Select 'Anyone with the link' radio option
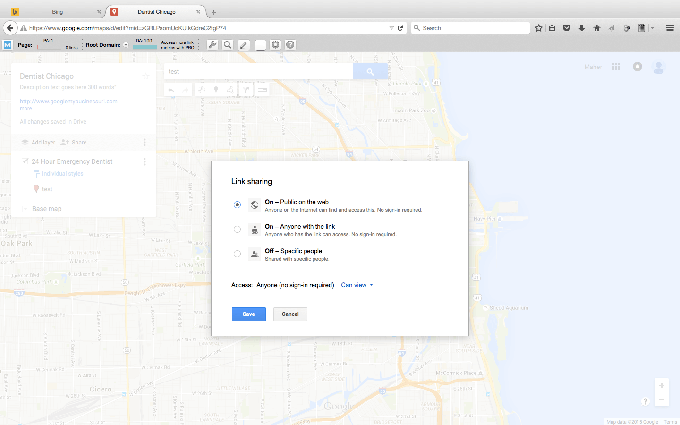Image resolution: width=680 pixels, height=425 pixels. point(237,229)
